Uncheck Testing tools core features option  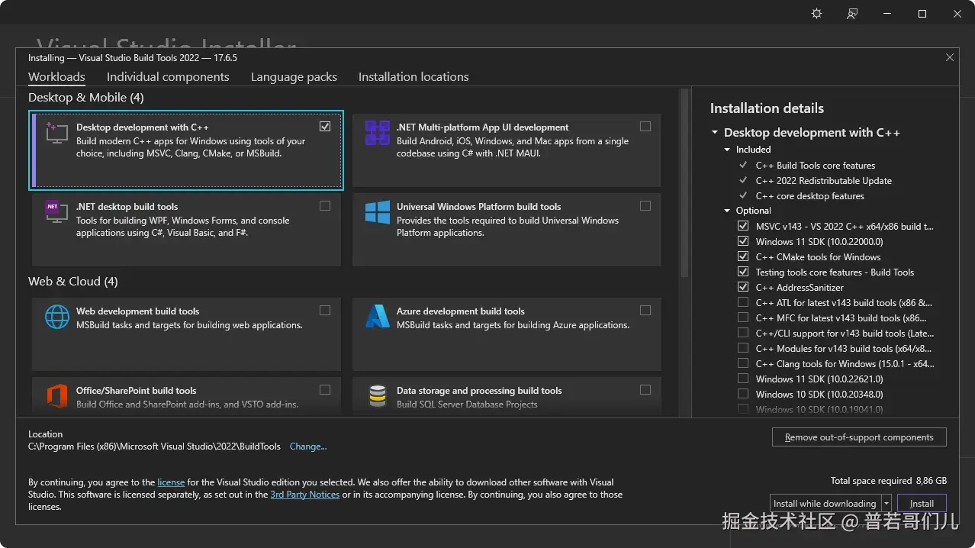[743, 272]
